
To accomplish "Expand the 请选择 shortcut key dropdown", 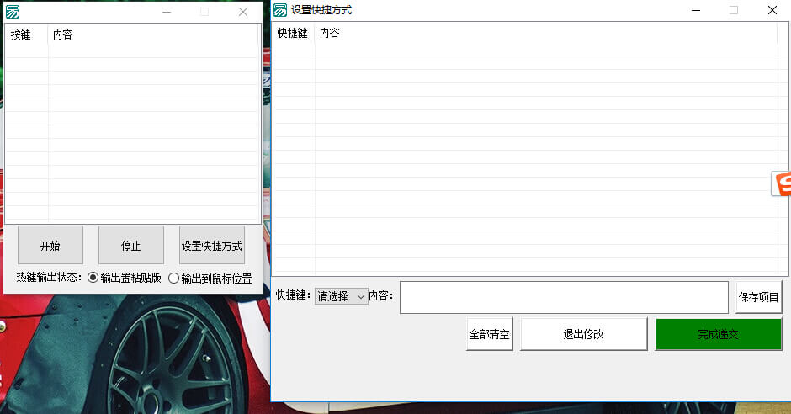I will point(342,296).
